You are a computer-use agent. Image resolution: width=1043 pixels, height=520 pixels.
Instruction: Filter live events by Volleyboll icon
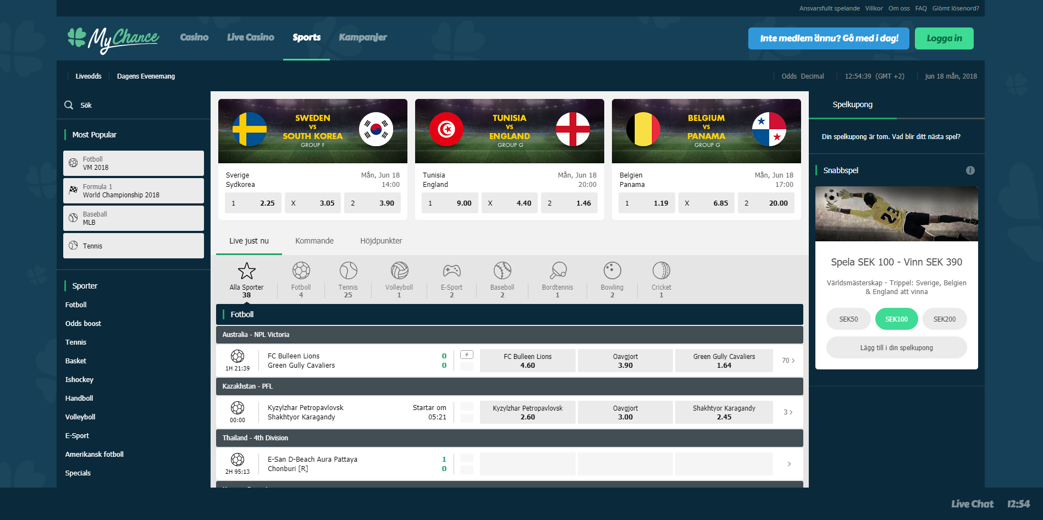click(x=399, y=270)
